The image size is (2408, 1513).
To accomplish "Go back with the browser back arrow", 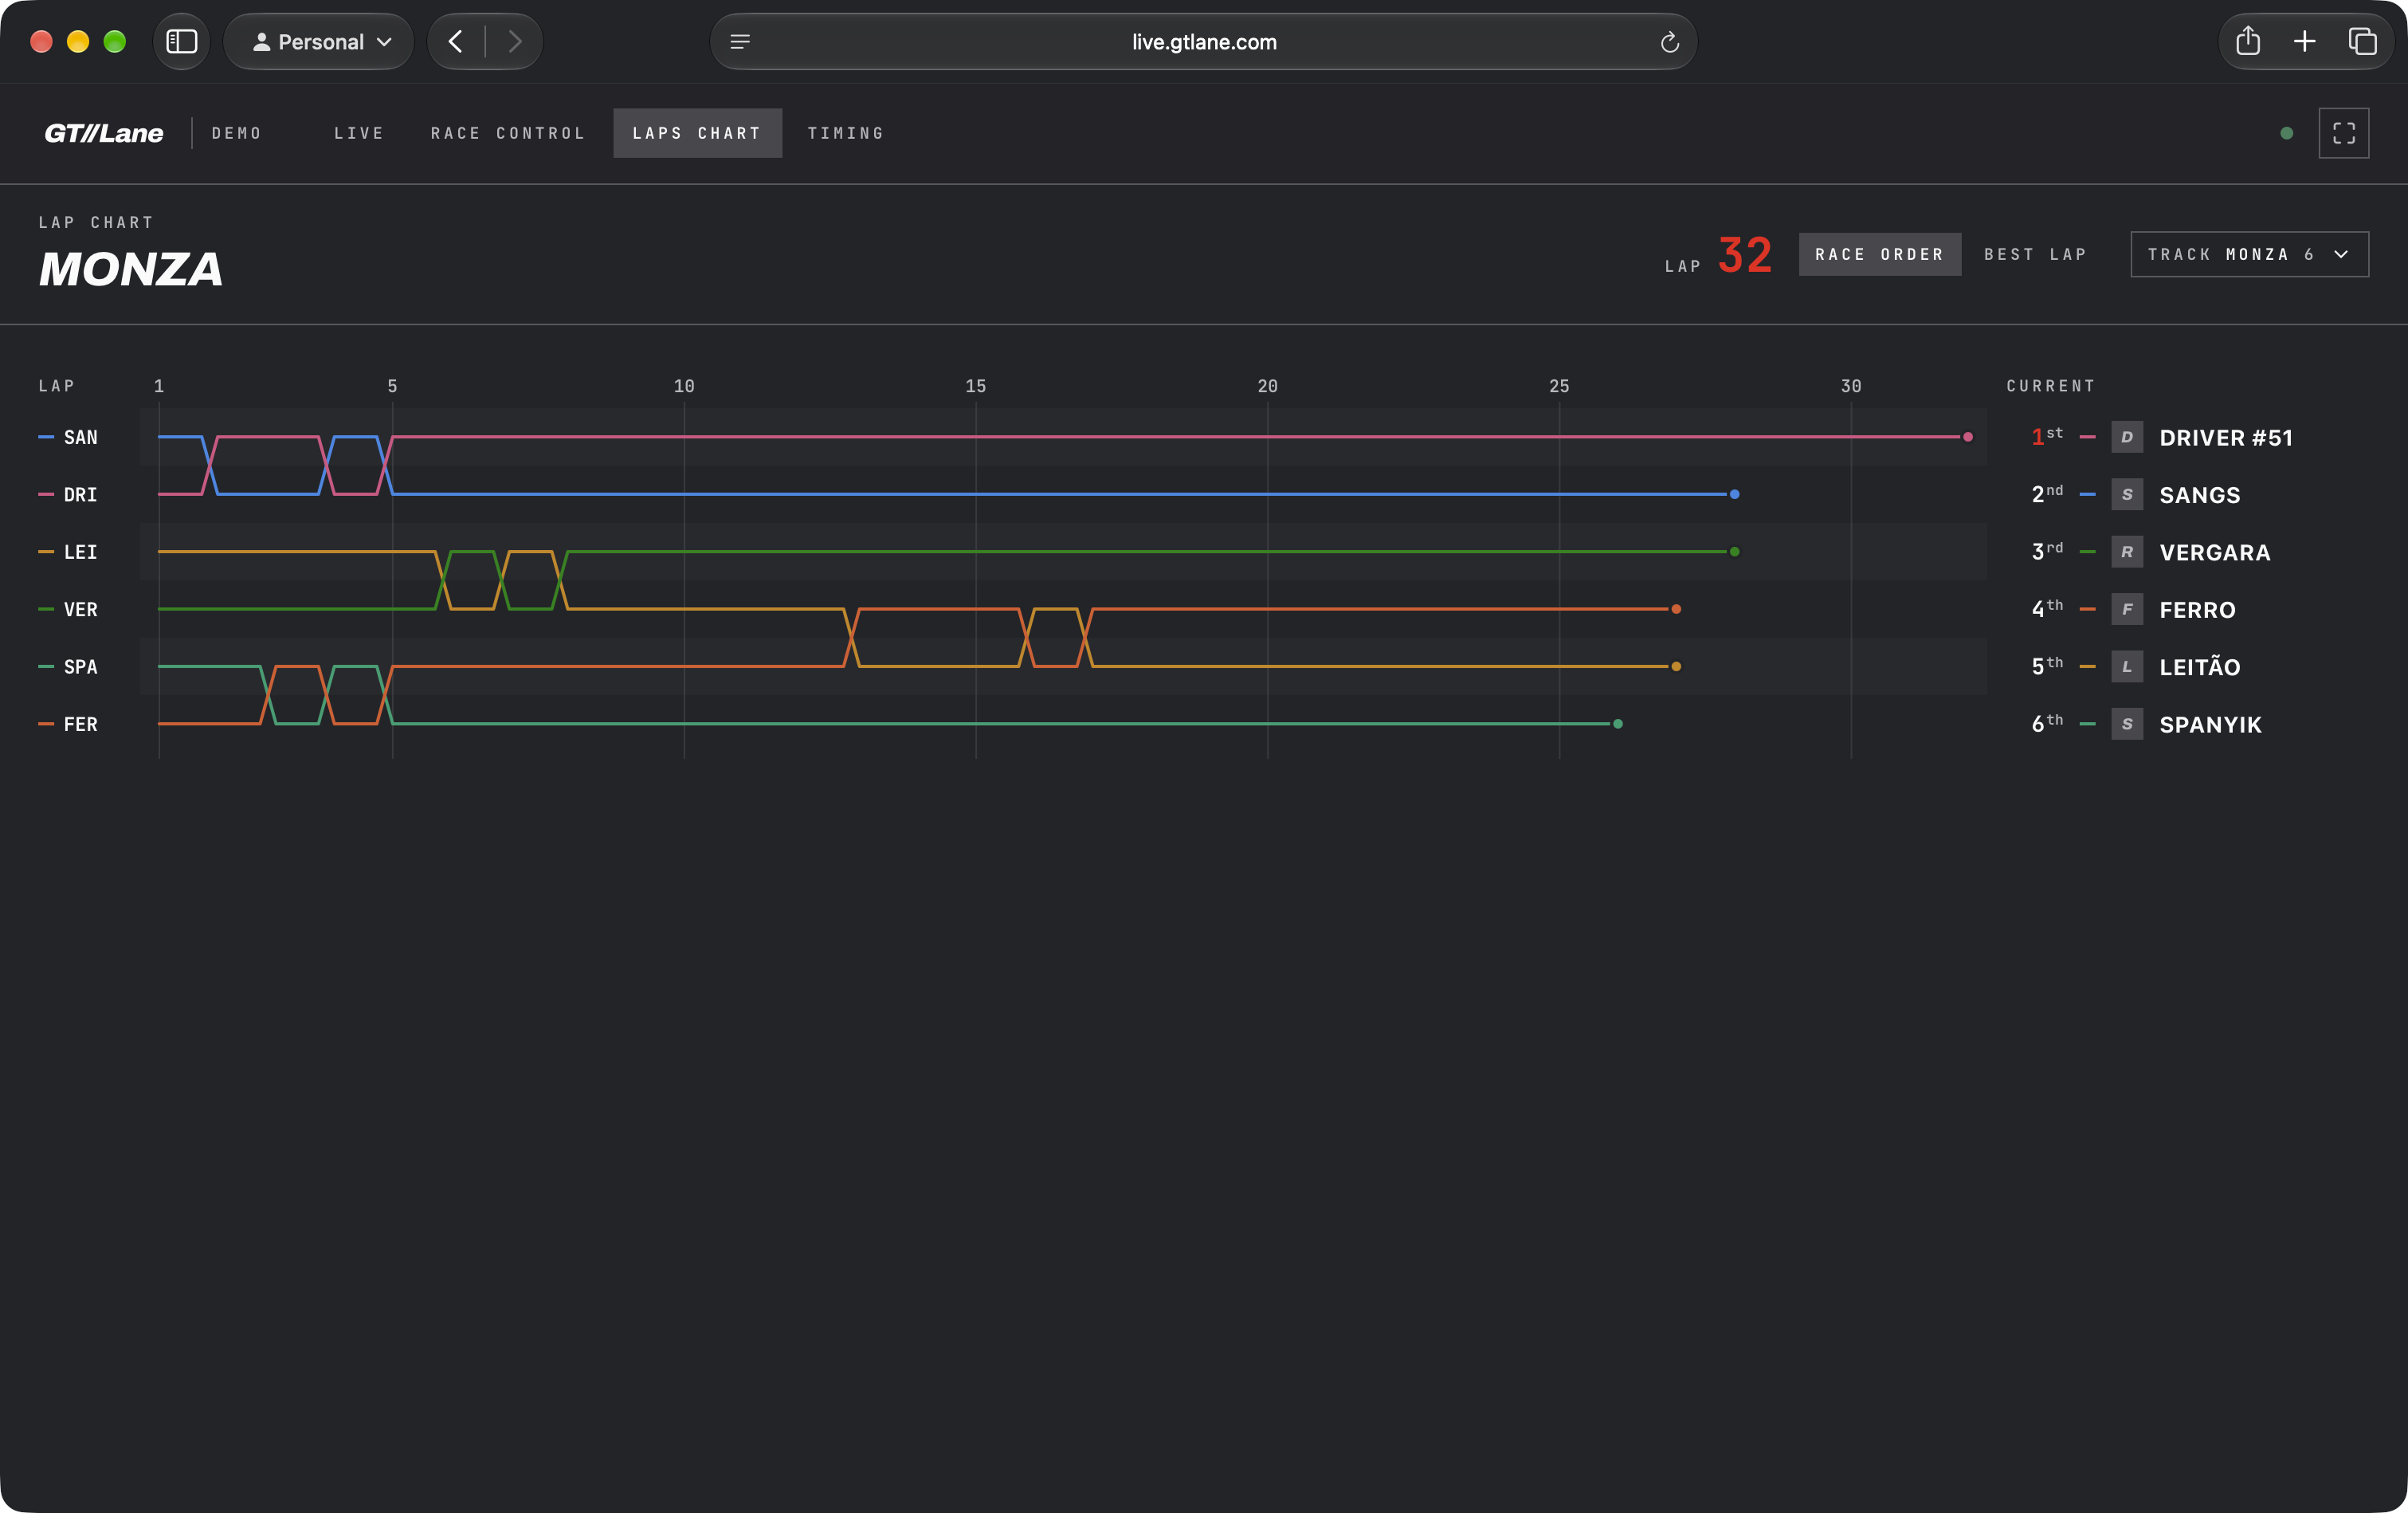I will tap(456, 42).
